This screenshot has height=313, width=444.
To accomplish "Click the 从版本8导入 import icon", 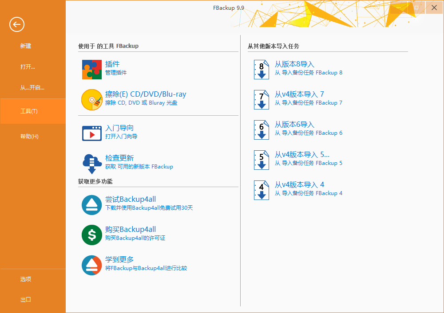I will (x=262, y=69).
